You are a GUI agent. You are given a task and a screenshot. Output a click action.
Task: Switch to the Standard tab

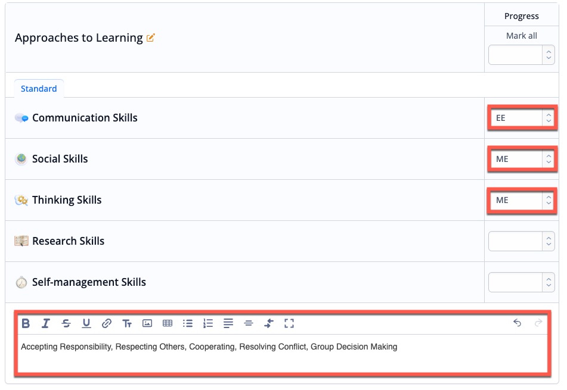[x=38, y=88]
